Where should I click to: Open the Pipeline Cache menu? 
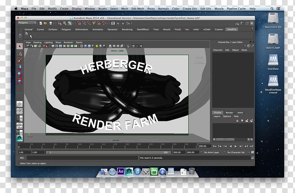point(236,8)
